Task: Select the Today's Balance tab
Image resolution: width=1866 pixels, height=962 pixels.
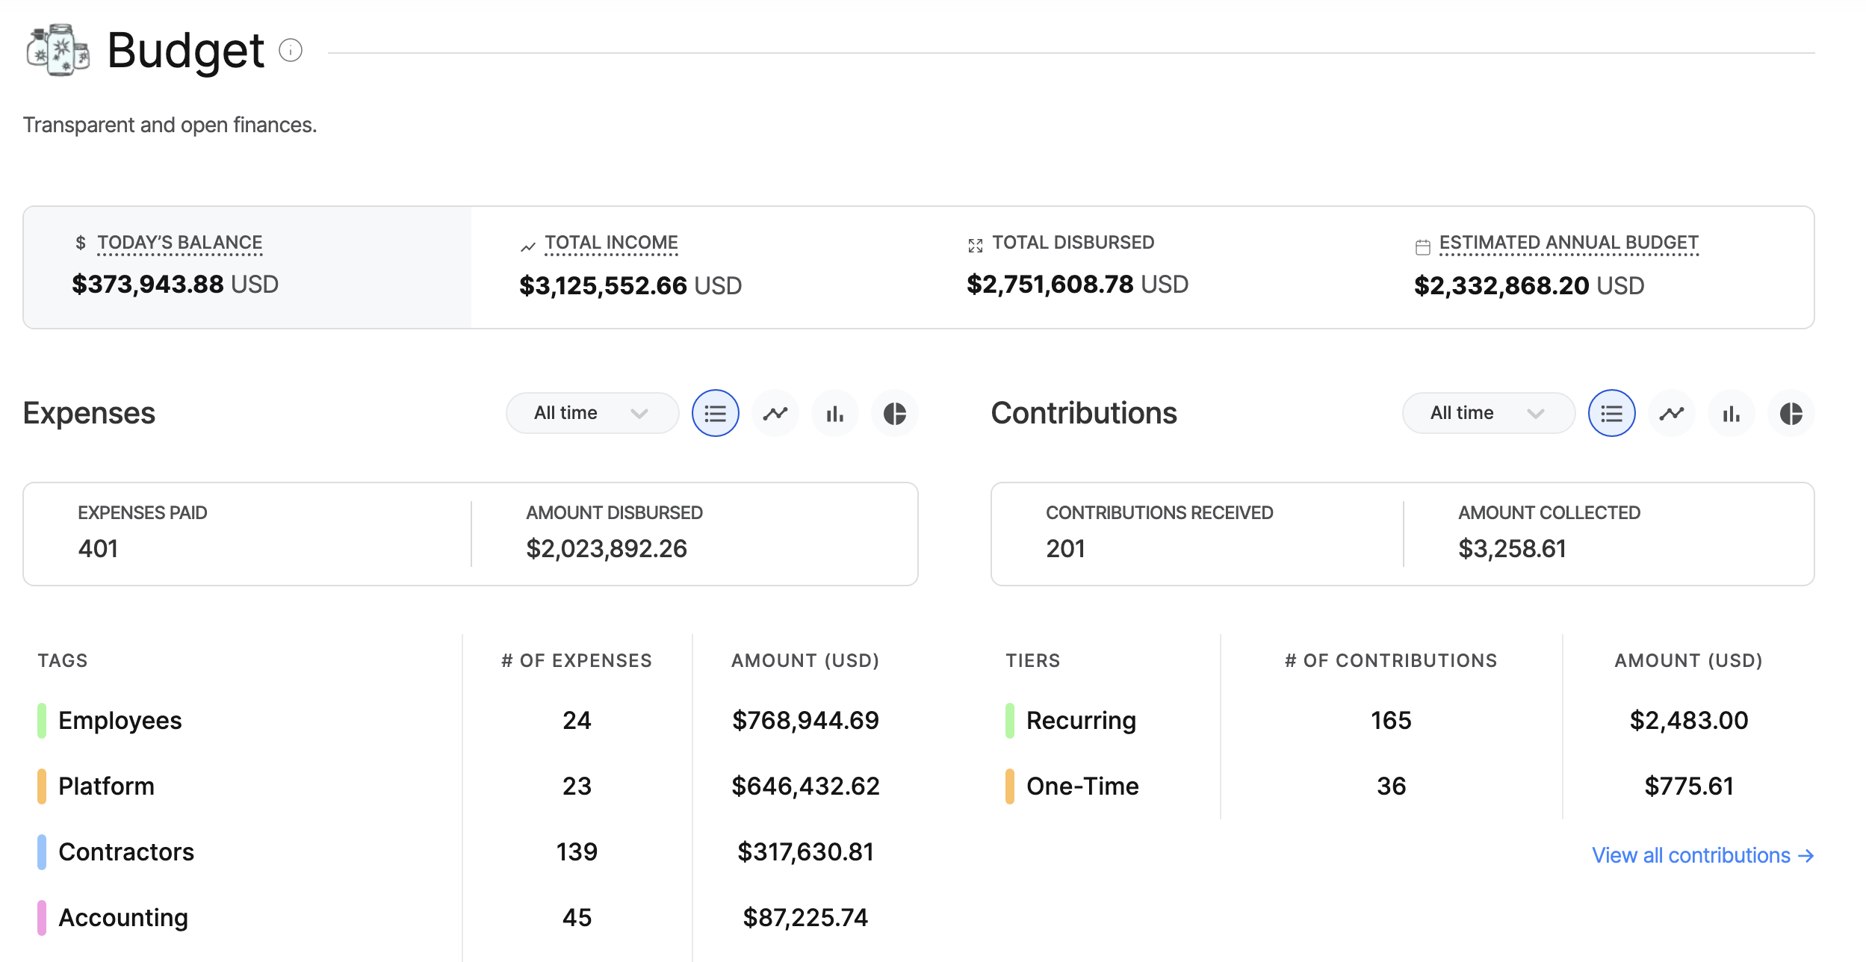Action: point(247,267)
